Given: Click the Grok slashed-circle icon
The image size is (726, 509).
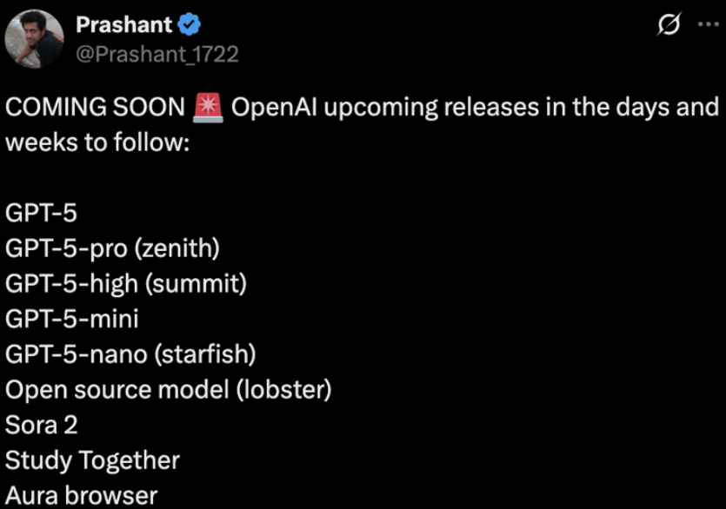Looking at the screenshot, I should [669, 27].
